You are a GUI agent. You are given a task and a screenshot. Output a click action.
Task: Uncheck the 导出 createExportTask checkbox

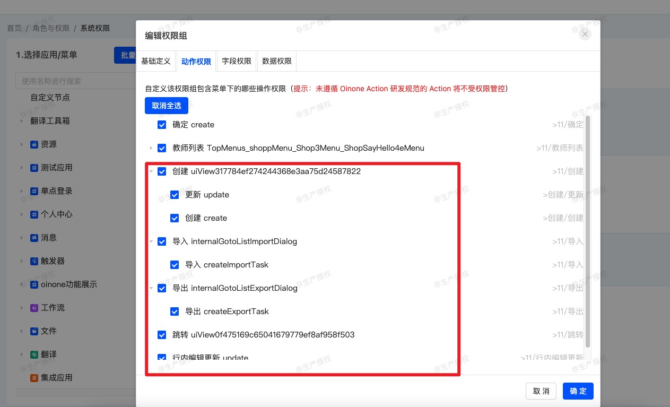[x=175, y=311]
